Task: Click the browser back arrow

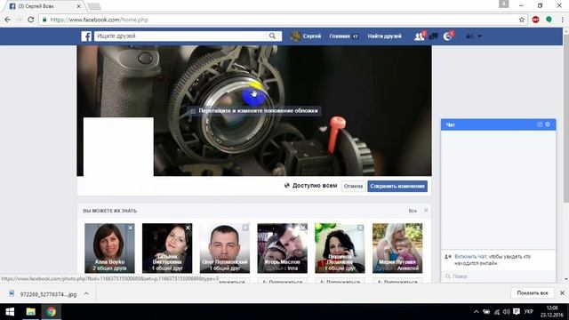Action: tap(7, 20)
